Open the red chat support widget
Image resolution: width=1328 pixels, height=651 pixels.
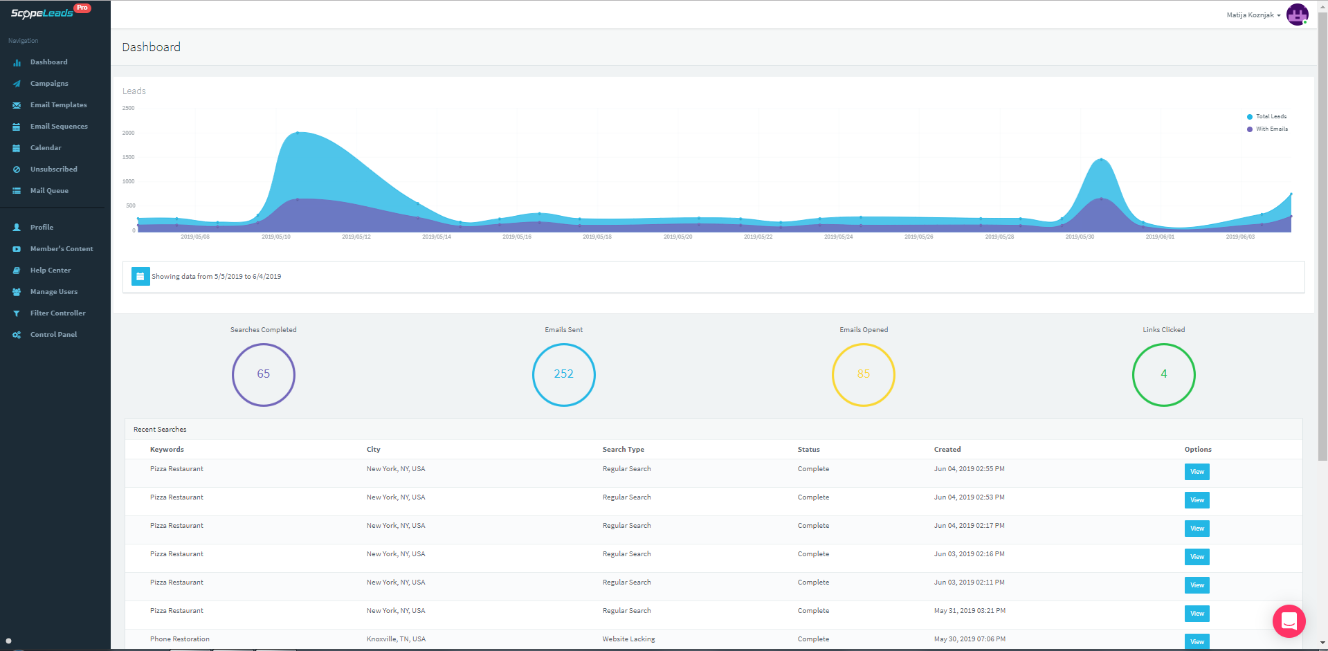[1289, 621]
